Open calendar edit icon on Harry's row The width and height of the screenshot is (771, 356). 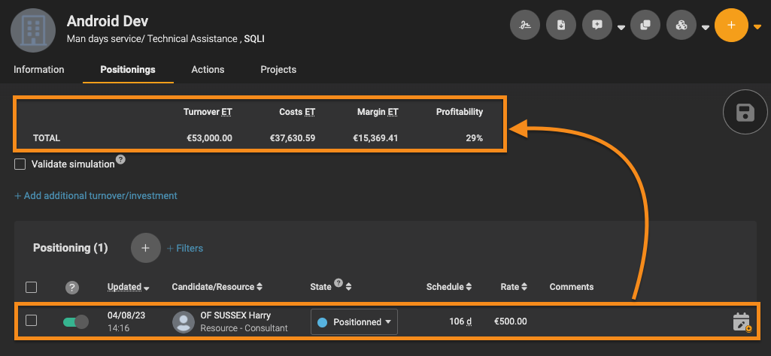[742, 322]
